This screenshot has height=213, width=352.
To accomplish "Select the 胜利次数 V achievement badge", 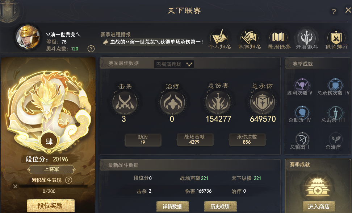I will pos(302,86).
